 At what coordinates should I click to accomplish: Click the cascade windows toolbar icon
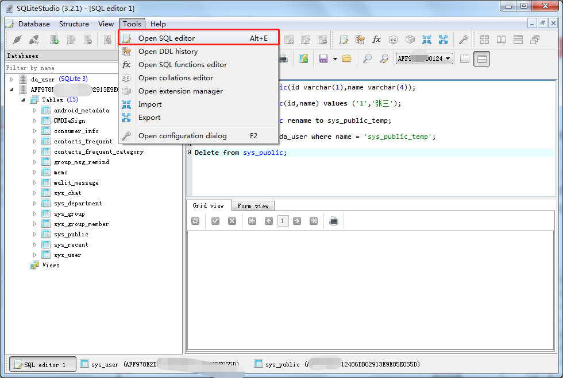click(x=535, y=40)
